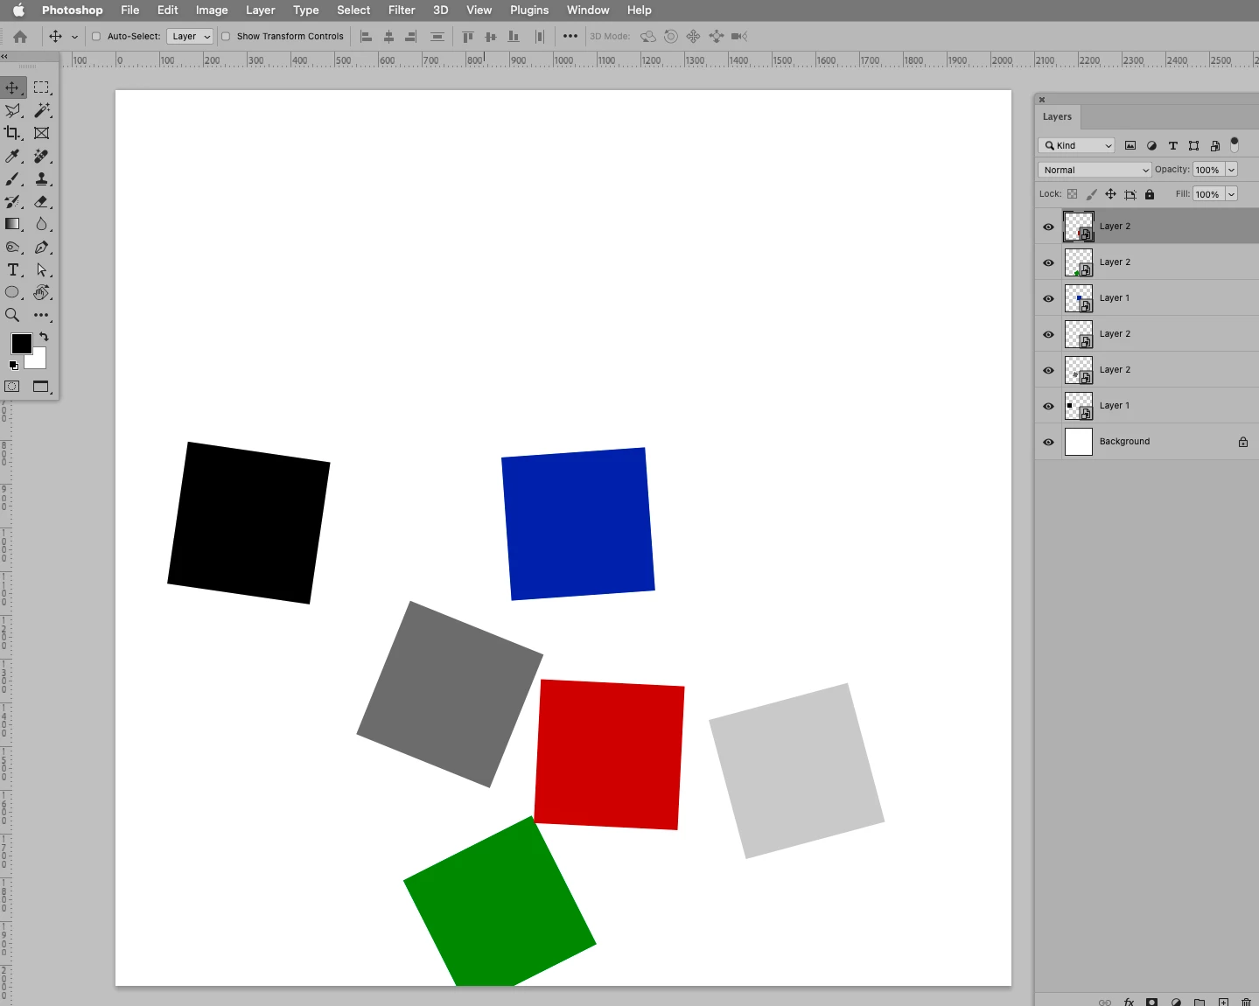Open the Window menu
Viewport: 1259px width, 1006px height.
[588, 10]
